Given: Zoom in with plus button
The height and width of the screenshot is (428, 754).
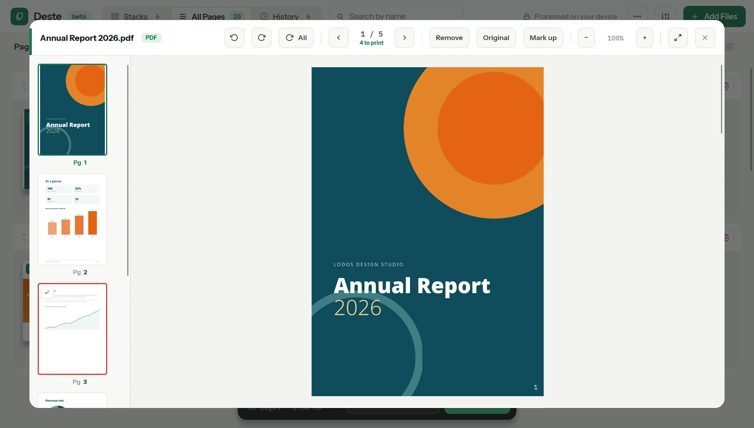Looking at the screenshot, I should pyautogui.click(x=644, y=38).
